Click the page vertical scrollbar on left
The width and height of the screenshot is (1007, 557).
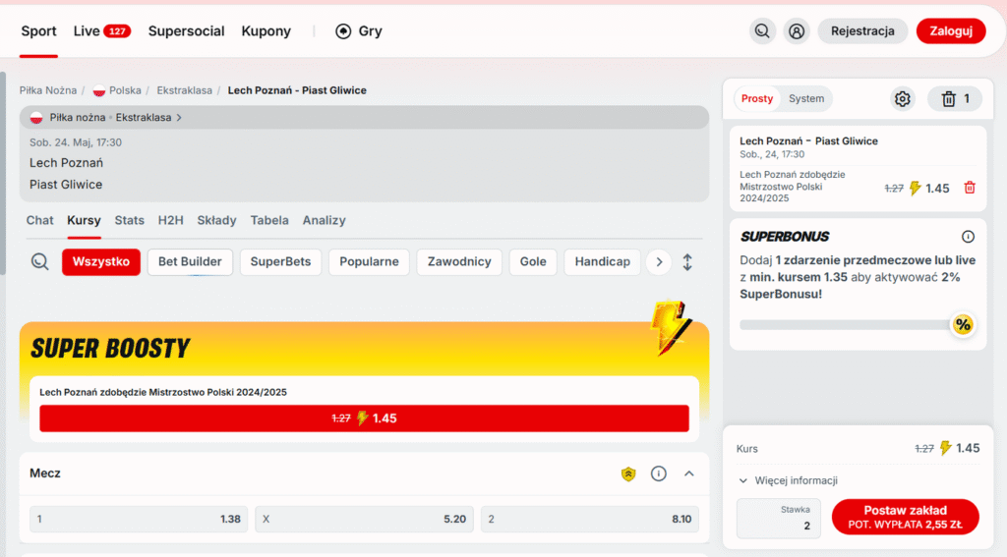(3, 173)
